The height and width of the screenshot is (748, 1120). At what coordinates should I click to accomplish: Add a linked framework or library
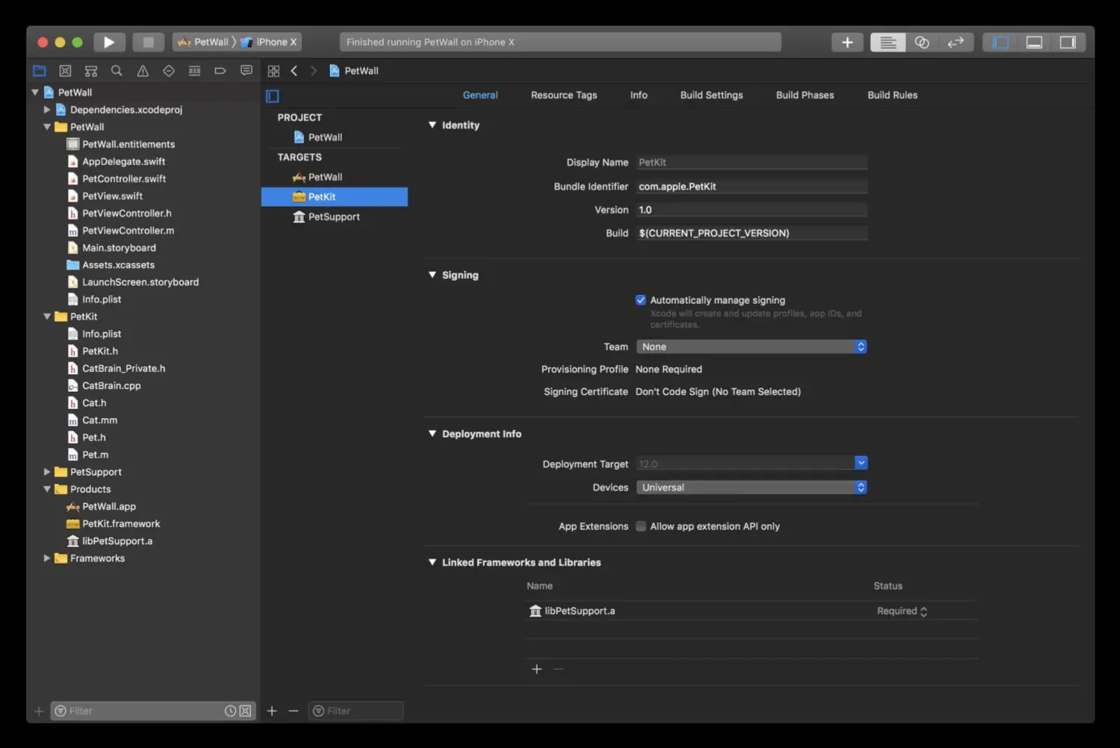pyautogui.click(x=537, y=669)
